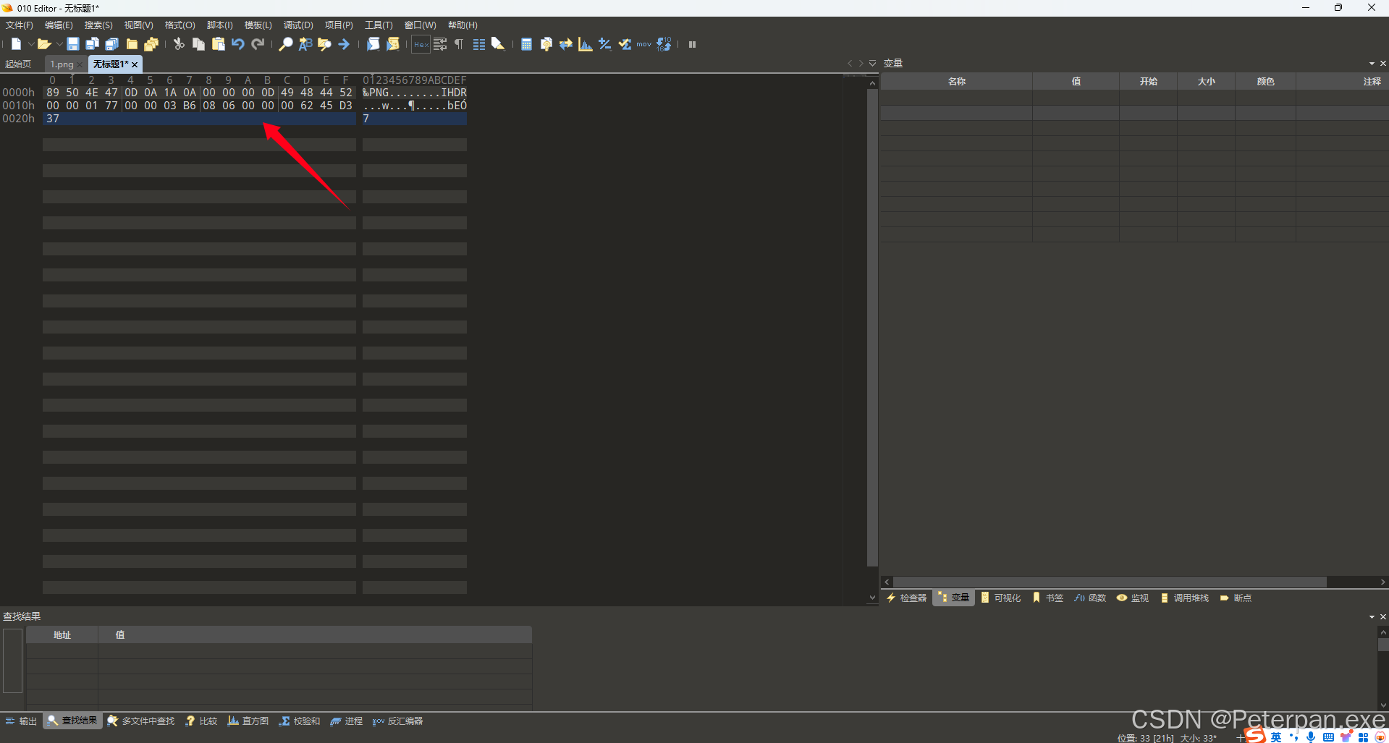Switch to the 1.png file tab
This screenshot has height=743, width=1389.
(62, 64)
